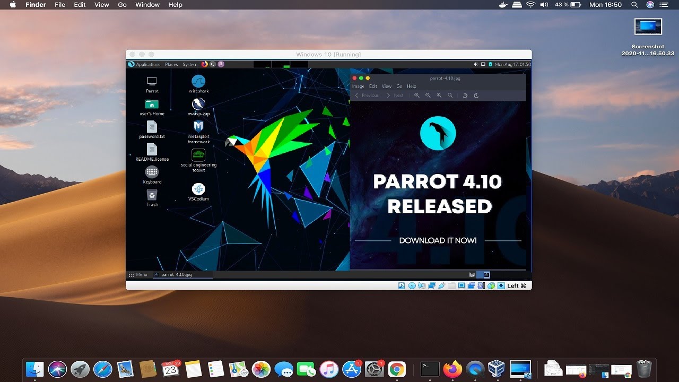Launch Firefox from Parrot top panel

(205, 64)
